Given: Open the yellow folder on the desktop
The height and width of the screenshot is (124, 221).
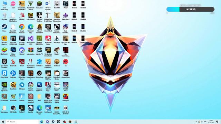Looking at the screenshot, I should tap(39, 96).
